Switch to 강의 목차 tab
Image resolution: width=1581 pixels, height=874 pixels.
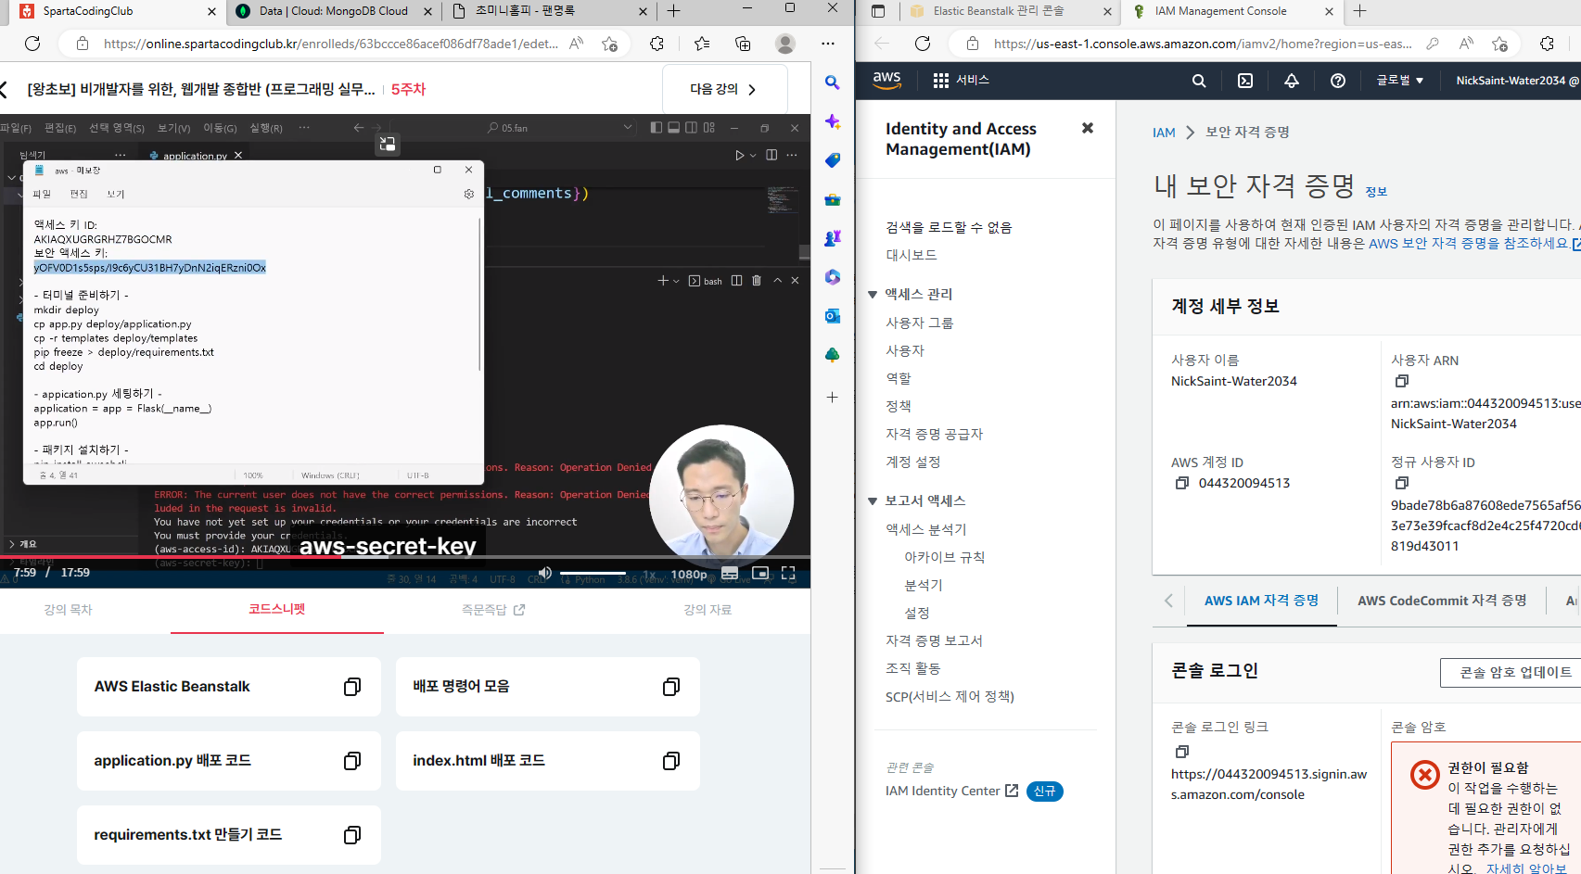pyautogui.click(x=68, y=610)
